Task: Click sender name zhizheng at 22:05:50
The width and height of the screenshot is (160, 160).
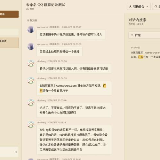Action: pyautogui.click(x=42, y=61)
